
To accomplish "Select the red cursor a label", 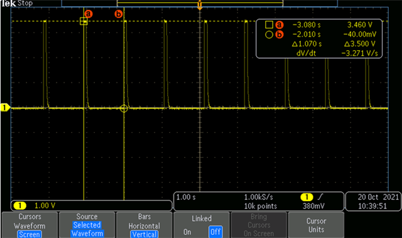I will click(x=89, y=14).
